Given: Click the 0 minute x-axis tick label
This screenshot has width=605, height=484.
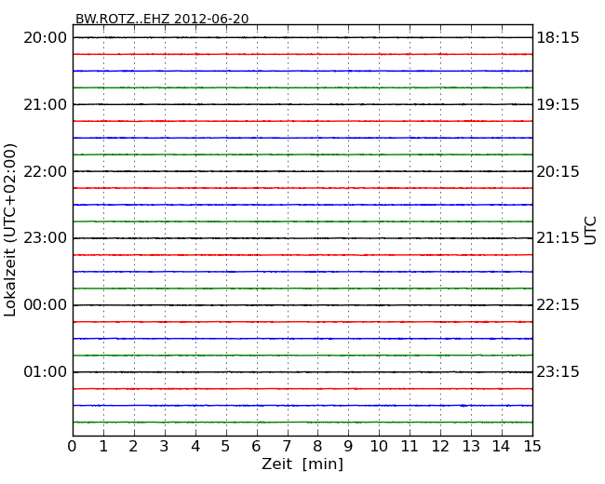Looking at the screenshot, I should [73, 447].
